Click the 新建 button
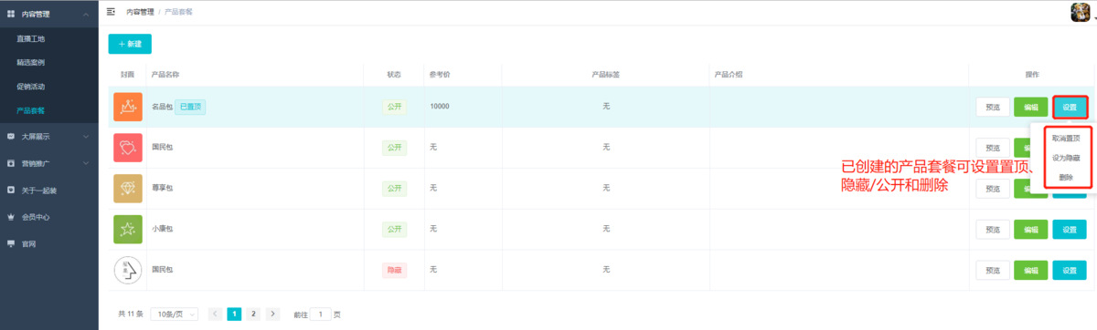Viewport: 1097px width, 330px height. [x=130, y=45]
